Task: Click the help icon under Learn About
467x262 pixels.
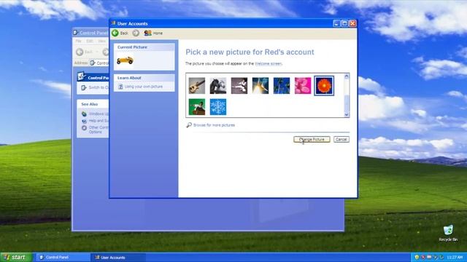Action: pos(120,87)
